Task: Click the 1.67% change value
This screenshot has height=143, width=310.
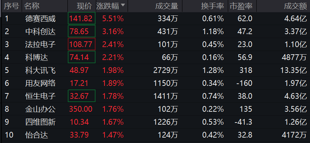Action: click(113, 122)
